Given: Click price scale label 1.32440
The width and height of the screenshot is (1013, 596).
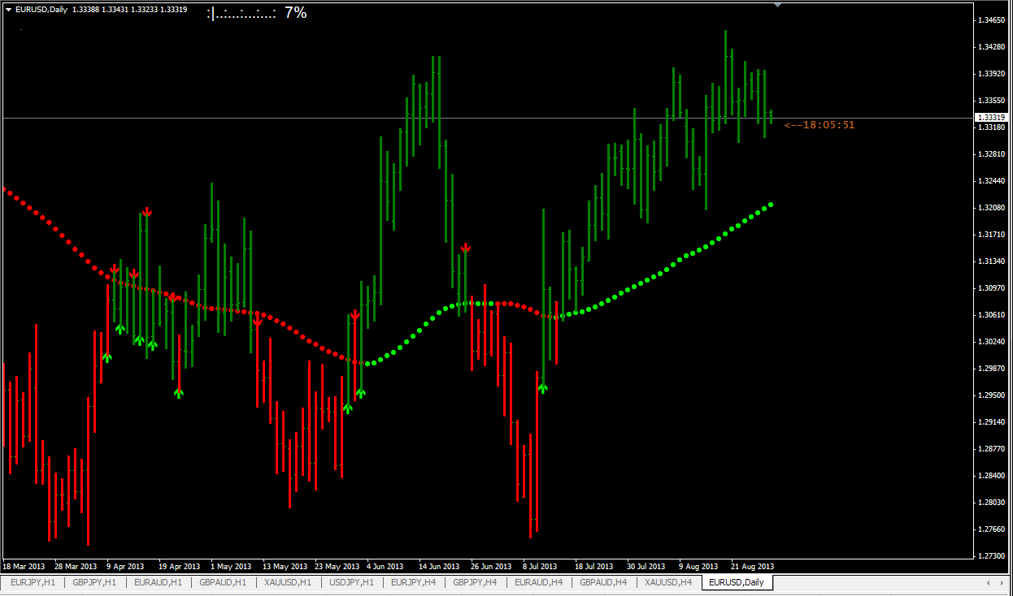Looking at the screenshot, I should coord(992,180).
